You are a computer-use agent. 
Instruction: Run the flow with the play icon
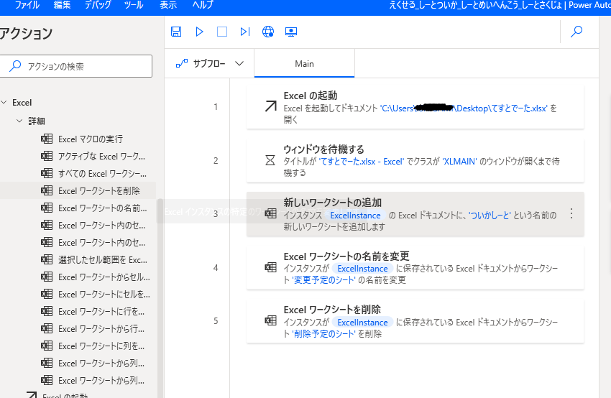[200, 32]
